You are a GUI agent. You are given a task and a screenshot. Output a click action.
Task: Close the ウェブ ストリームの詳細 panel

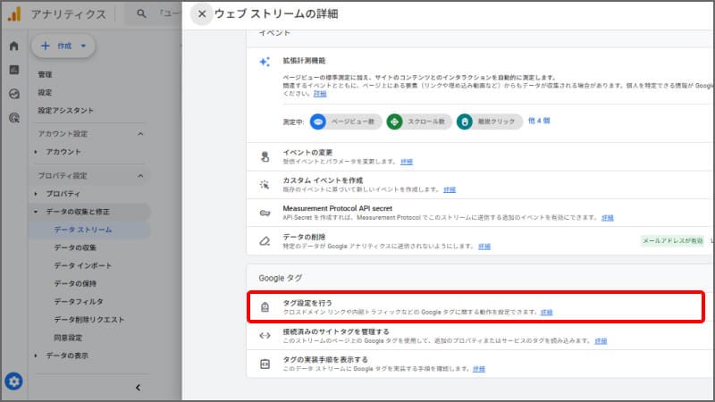click(x=202, y=13)
